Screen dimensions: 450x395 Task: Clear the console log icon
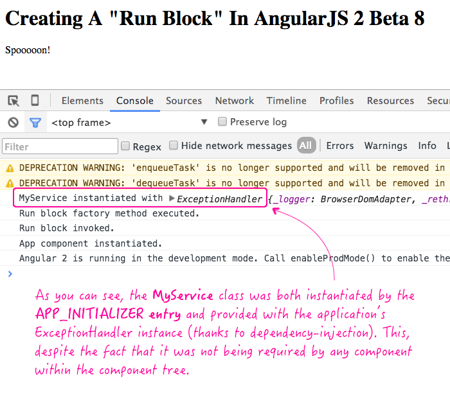tap(14, 123)
